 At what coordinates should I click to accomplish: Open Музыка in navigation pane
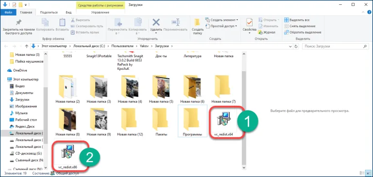pyautogui.click(x=19, y=113)
